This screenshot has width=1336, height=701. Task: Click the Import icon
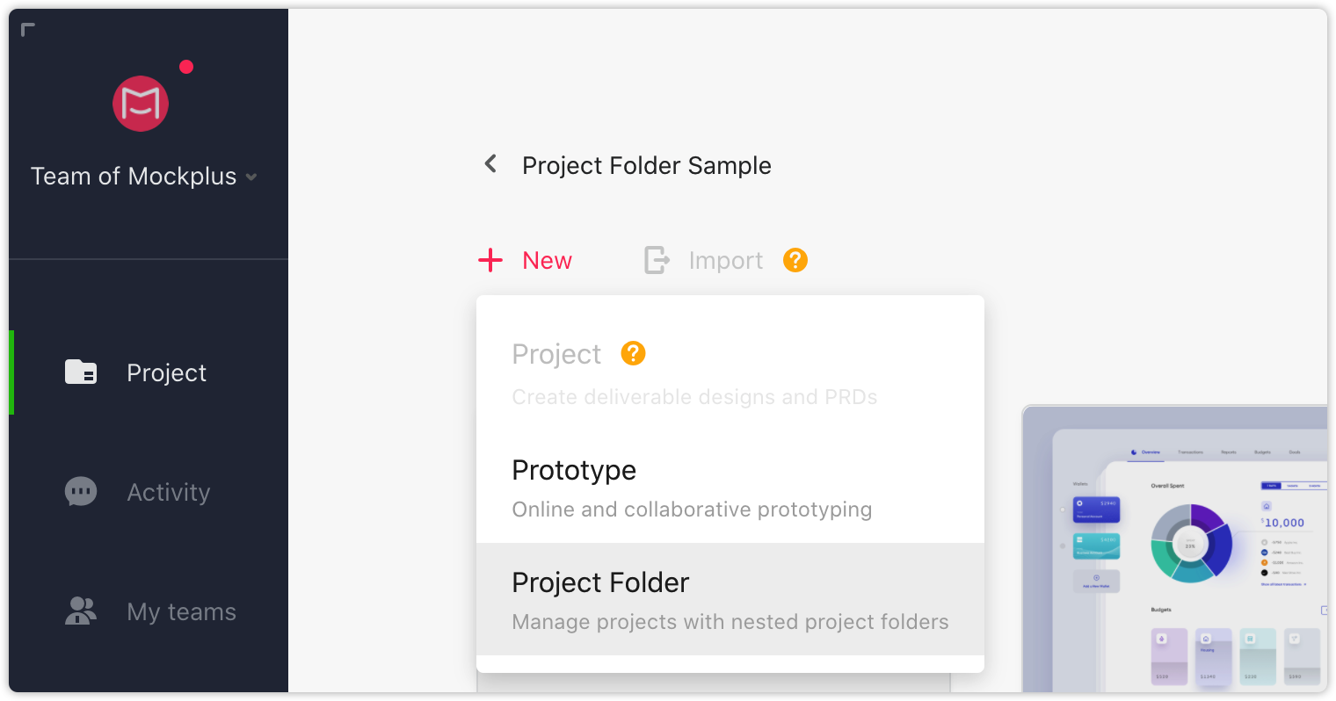657,260
